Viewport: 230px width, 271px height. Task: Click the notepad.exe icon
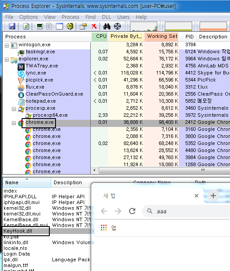pyautogui.click(x=21, y=102)
